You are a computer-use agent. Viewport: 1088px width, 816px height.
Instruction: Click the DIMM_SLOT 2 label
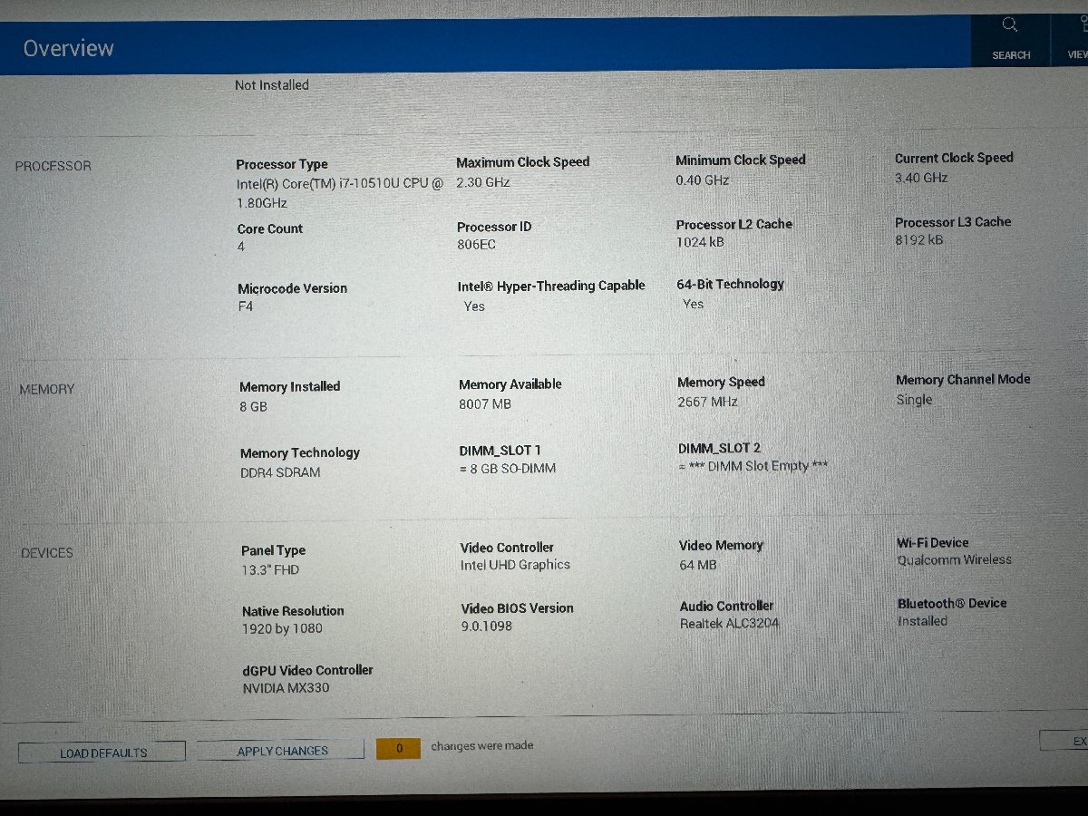(720, 449)
